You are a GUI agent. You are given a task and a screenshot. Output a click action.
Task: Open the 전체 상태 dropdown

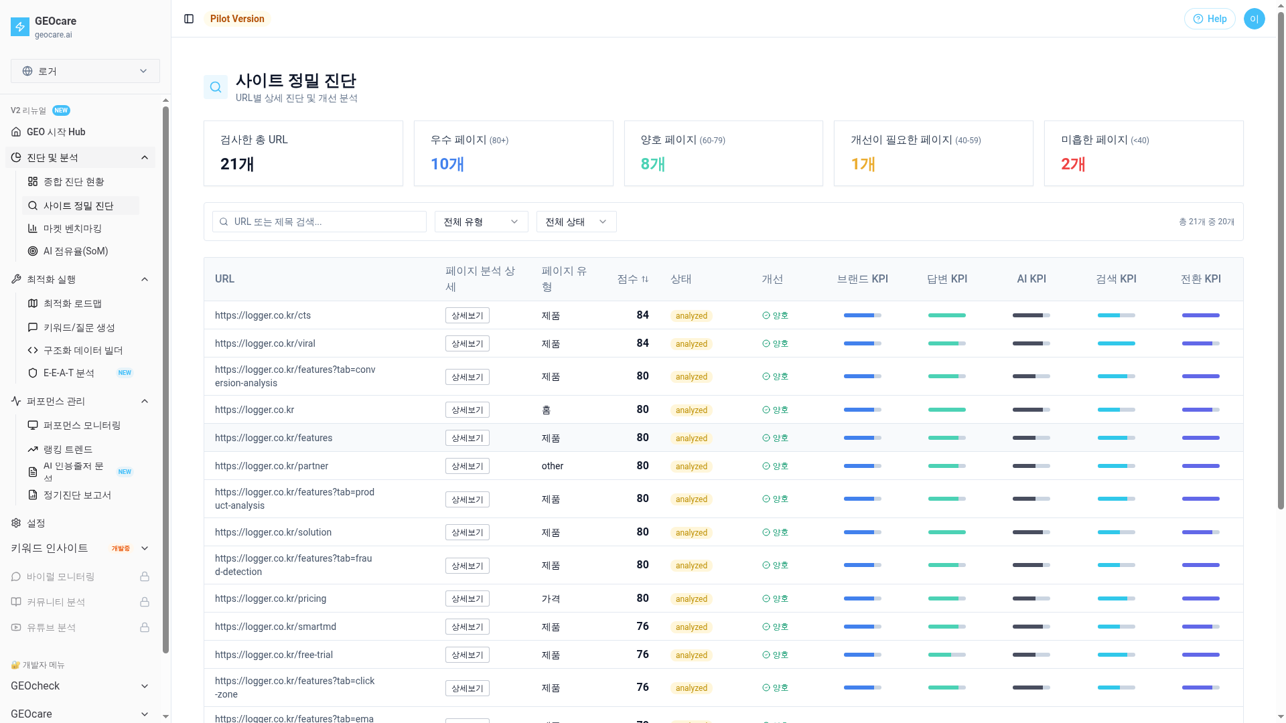click(576, 222)
